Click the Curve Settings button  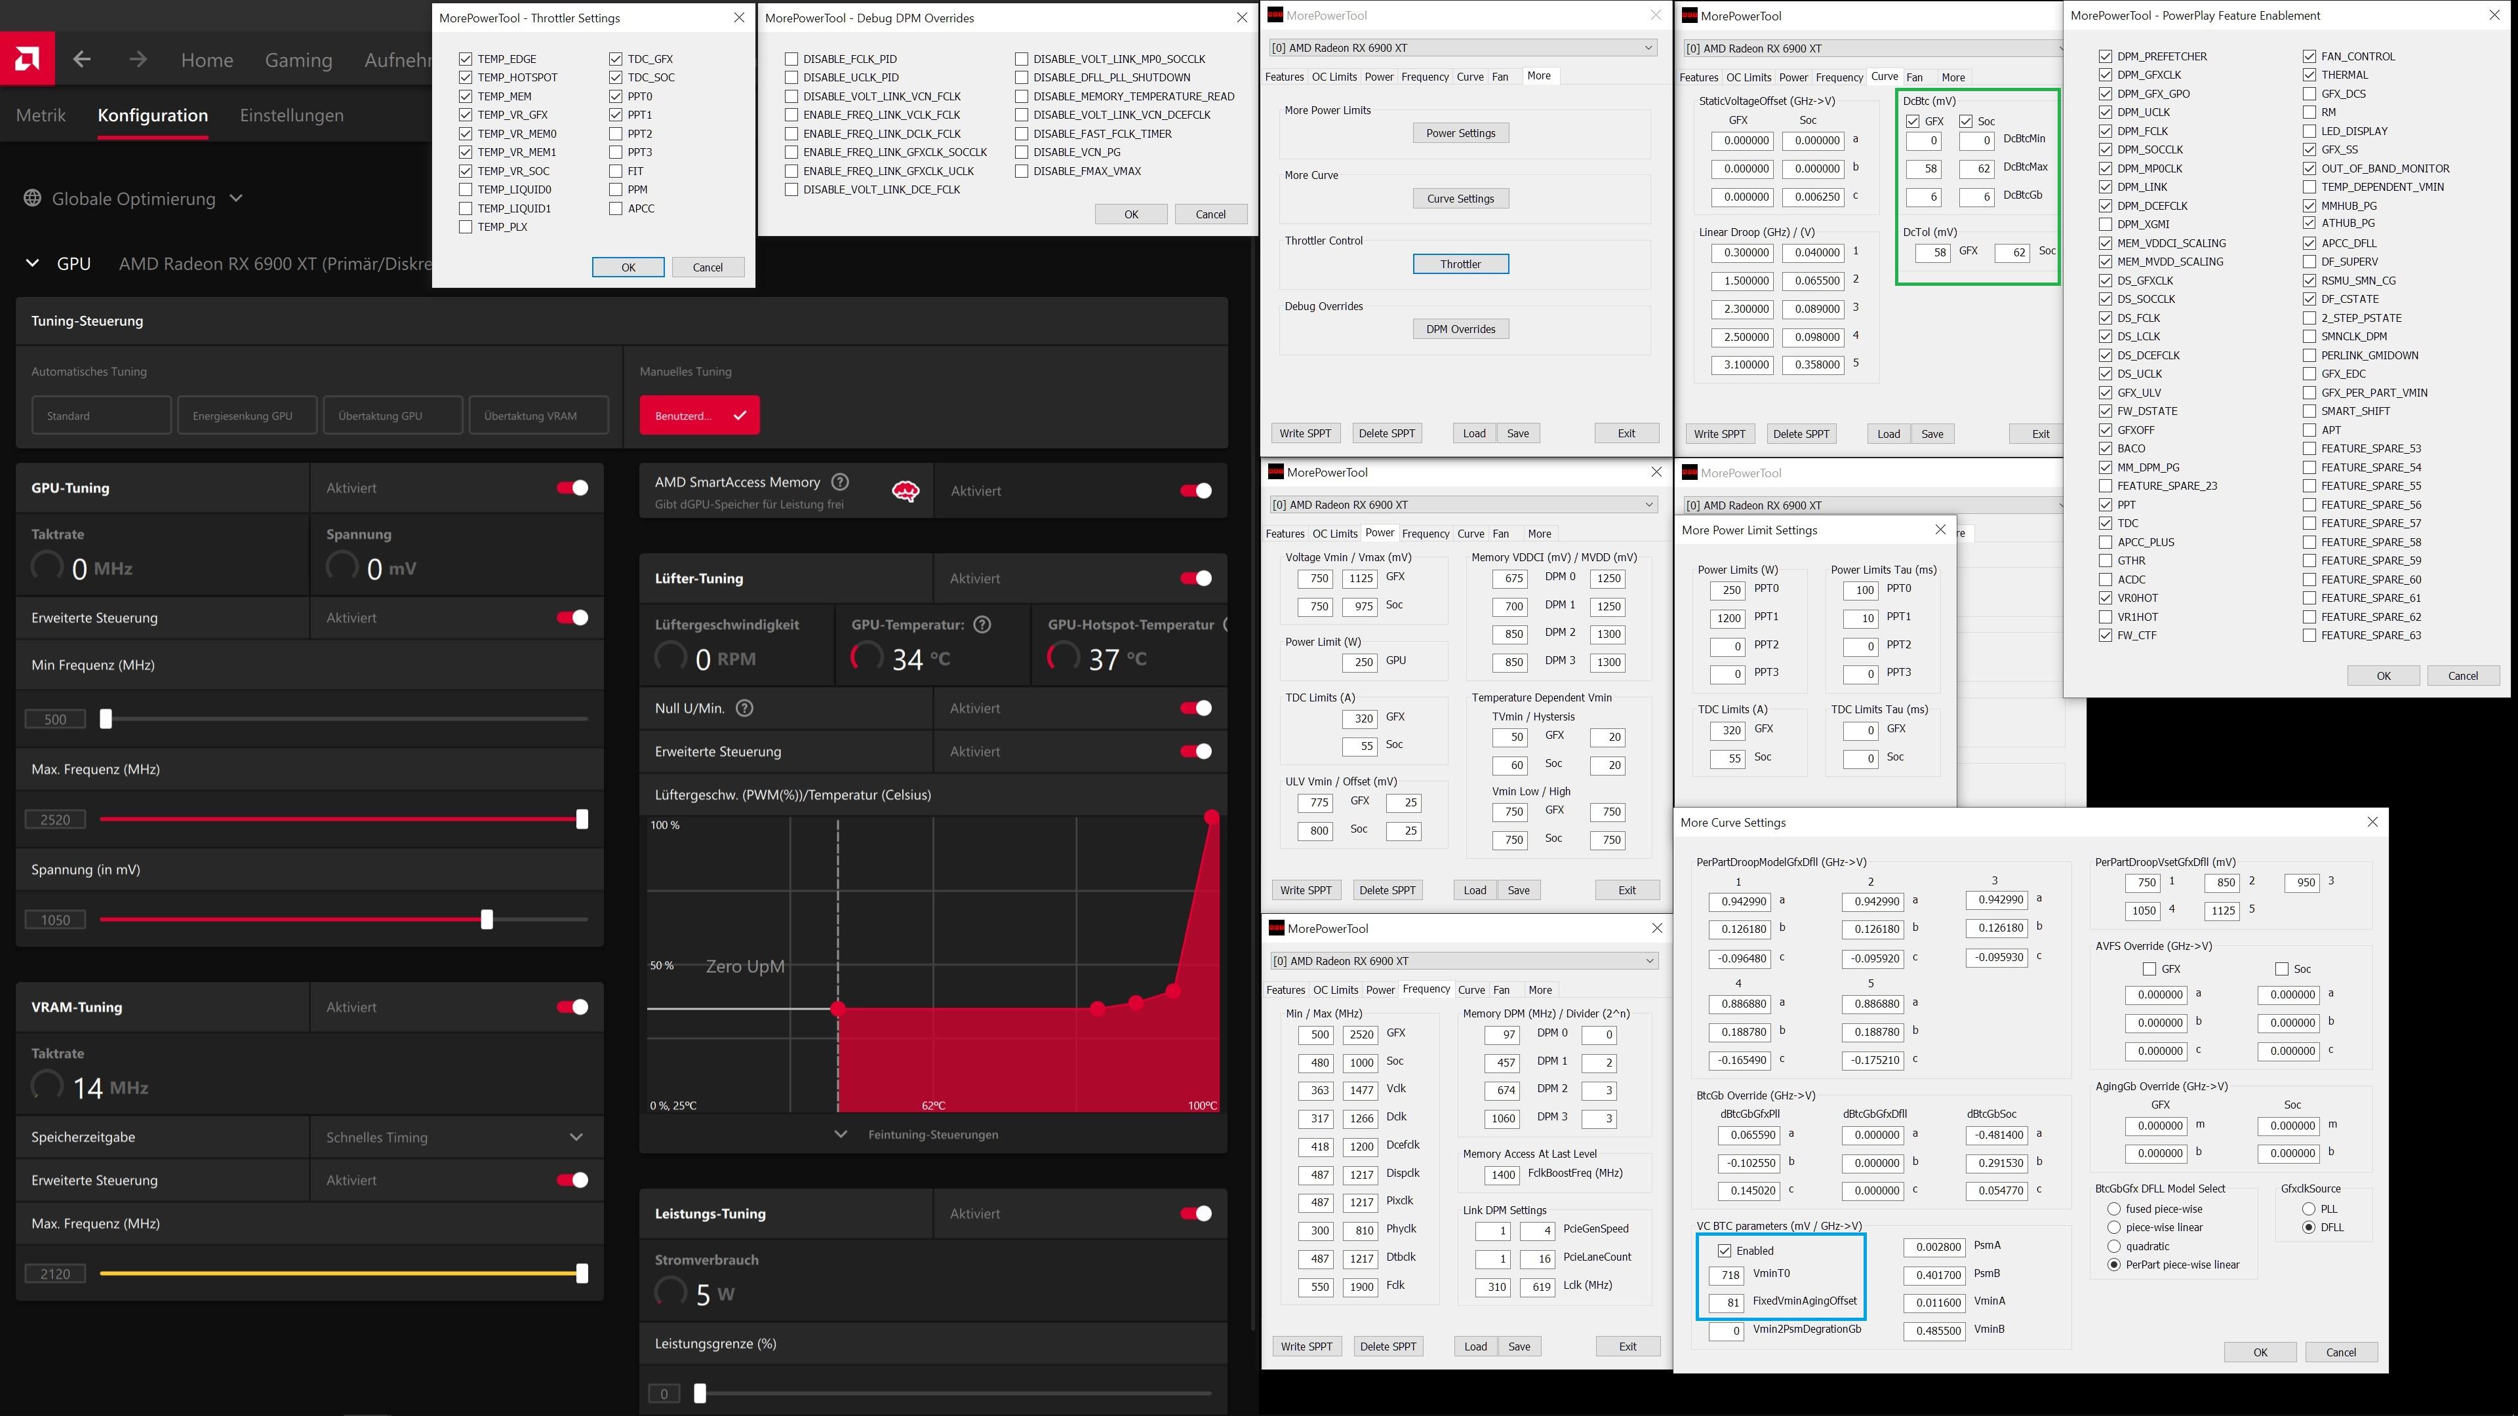1460,199
